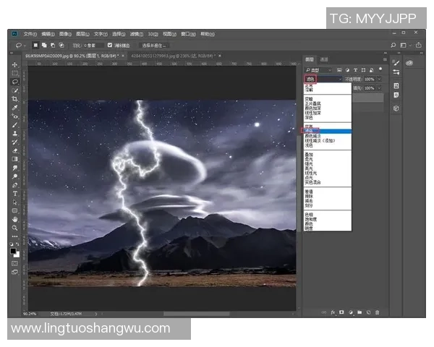The image size is (434, 347).
Task: Click the foreground color swatch
Action: [x=13, y=251]
